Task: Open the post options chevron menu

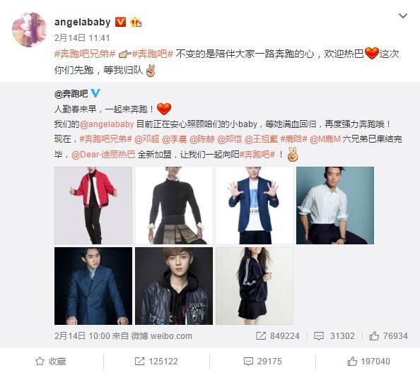Action: click(403, 16)
